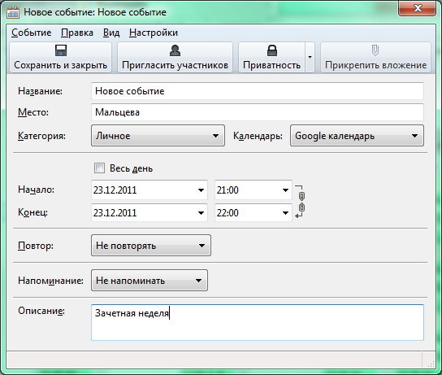This screenshot has height=375, width=442.
Task: Click the 'Повтор:' label
Action: click(36, 246)
